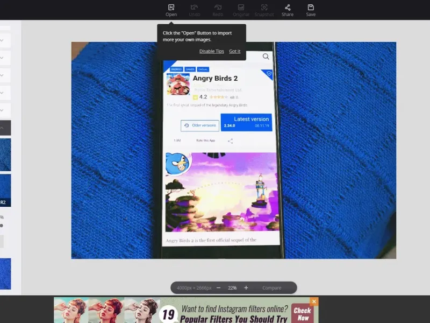
Task: Open an image with the Open button
Action: coord(171,10)
